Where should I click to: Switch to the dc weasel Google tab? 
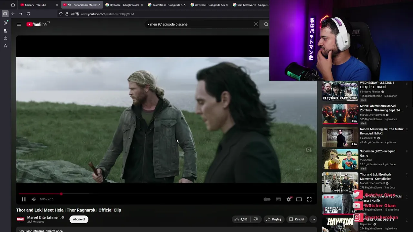[209, 5]
